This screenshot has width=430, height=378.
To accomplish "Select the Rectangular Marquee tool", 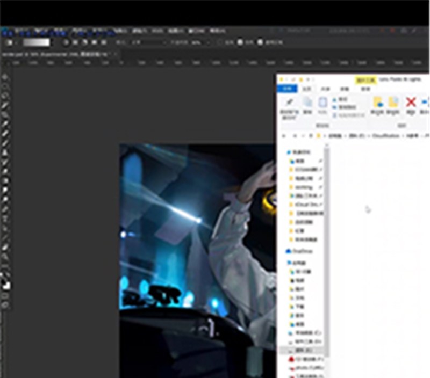I will [x=5, y=86].
